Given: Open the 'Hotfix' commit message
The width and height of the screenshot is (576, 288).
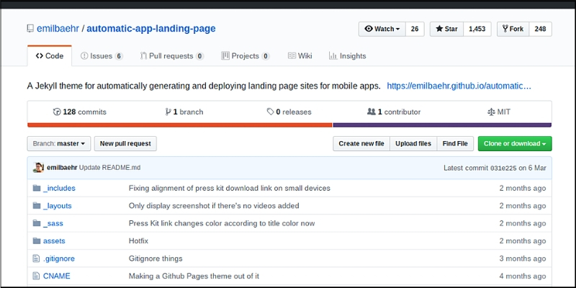Looking at the screenshot, I should tap(138, 241).
